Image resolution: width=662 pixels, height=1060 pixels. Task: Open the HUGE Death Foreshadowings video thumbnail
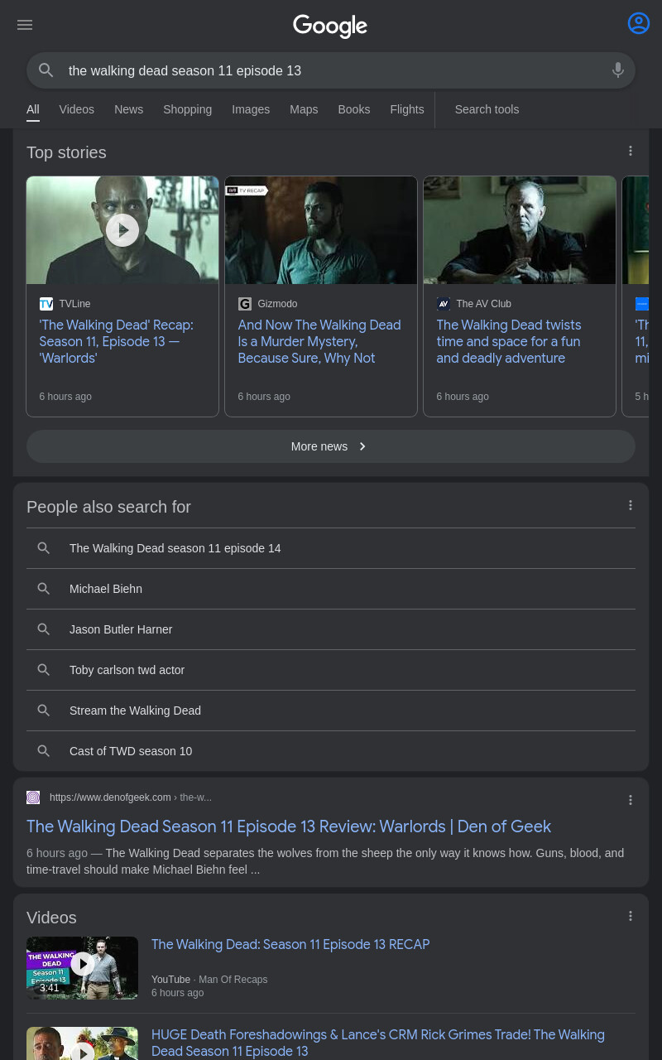coord(82,1043)
